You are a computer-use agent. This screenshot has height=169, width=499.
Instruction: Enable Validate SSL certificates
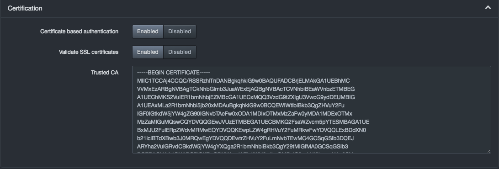pyautogui.click(x=148, y=52)
